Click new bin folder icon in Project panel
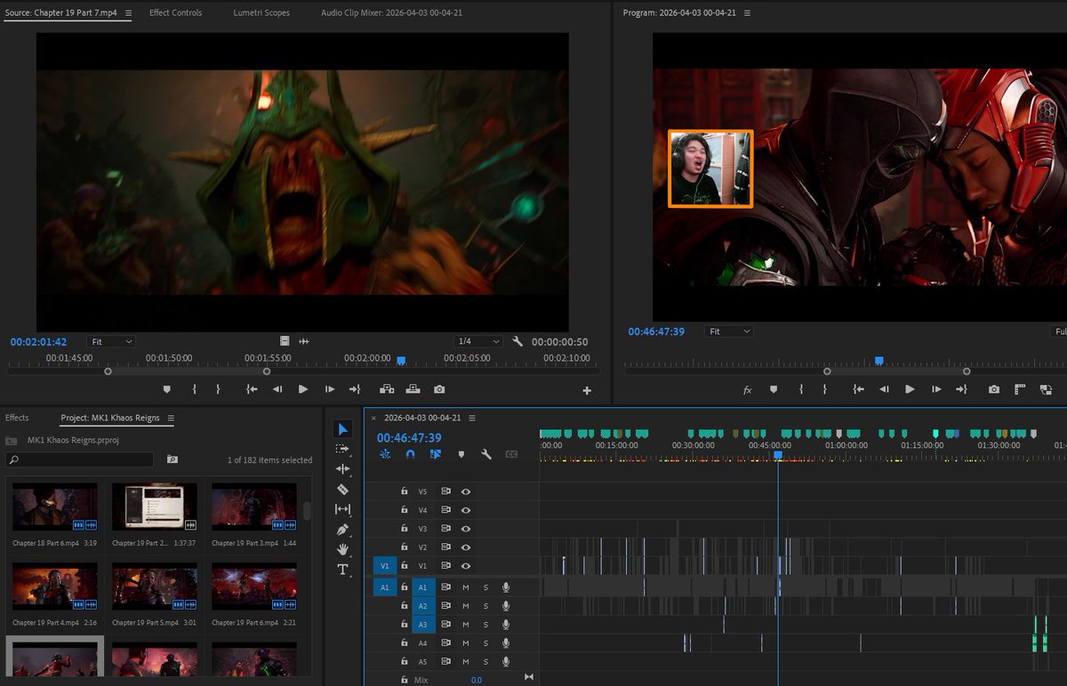Screen dimensions: 1067x686 [172, 459]
